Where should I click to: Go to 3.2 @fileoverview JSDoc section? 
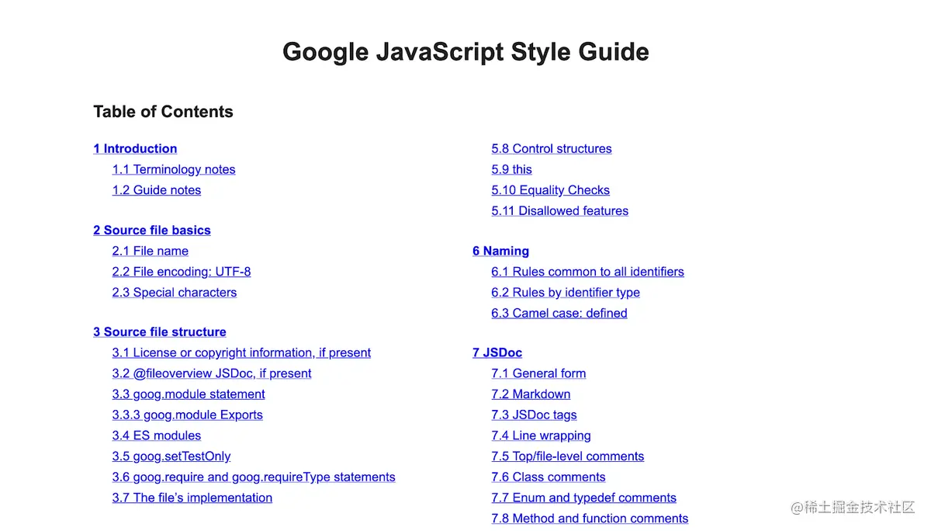pos(212,373)
